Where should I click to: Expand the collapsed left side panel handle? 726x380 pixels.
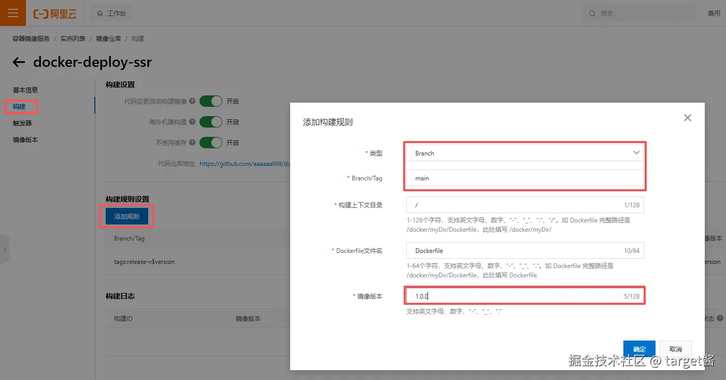(x=5, y=250)
